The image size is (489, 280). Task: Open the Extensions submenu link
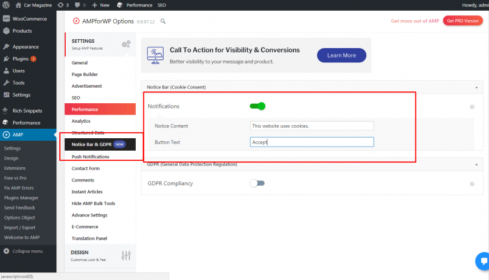[x=15, y=168]
